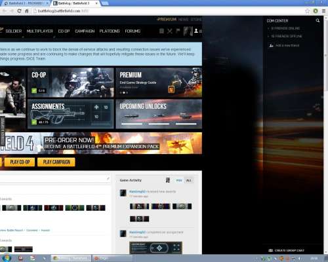The height and width of the screenshot is (262, 328).
Task: Open the FORUMS navigation item
Action: [x=133, y=31]
